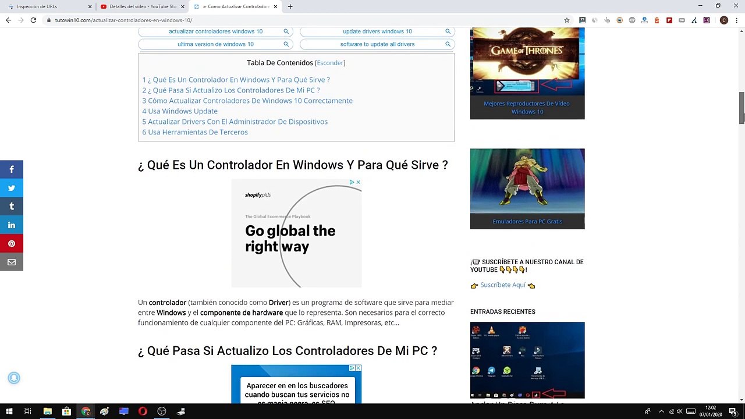Screen dimensions: 745x419
Task: Open taskbar clock showing 12:02
Action: 710,411
